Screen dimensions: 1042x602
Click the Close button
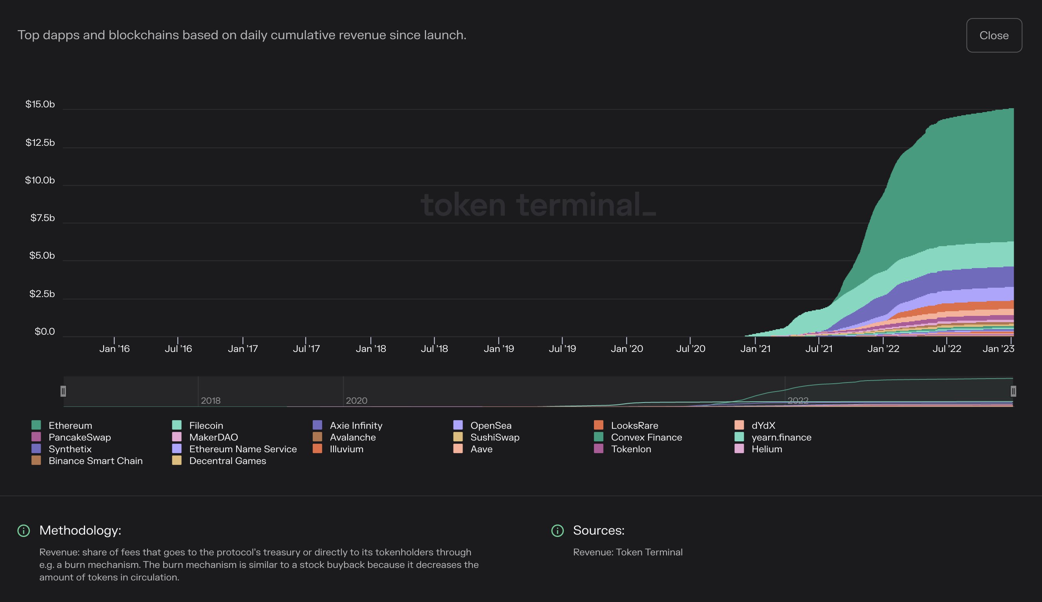pyautogui.click(x=994, y=36)
